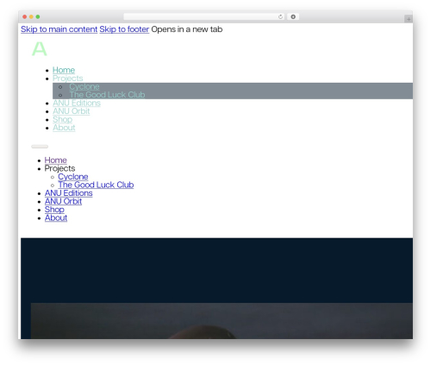Open The Good Luck Club in grey submenu
Viewport: 431px width, 365px height.
tap(107, 95)
